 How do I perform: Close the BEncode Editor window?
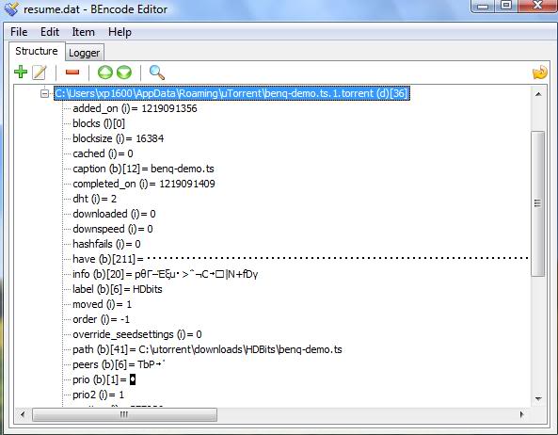[x=537, y=6]
